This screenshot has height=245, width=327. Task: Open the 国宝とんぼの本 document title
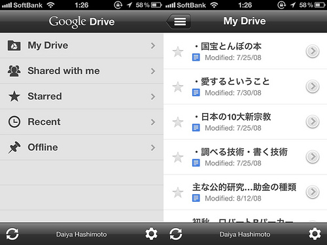point(228,46)
